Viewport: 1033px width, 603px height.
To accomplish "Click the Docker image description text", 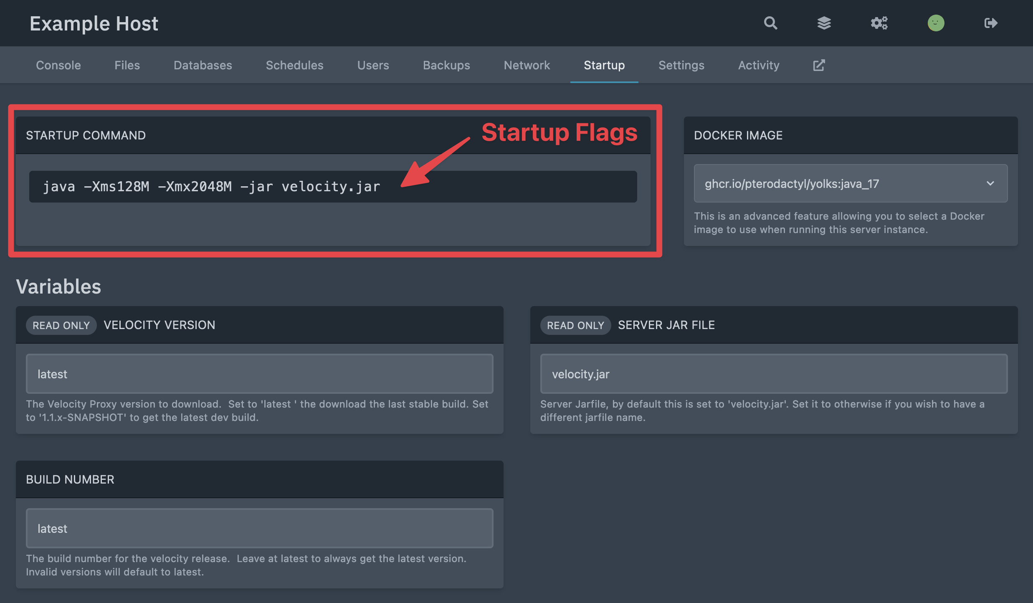I will coord(839,223).
